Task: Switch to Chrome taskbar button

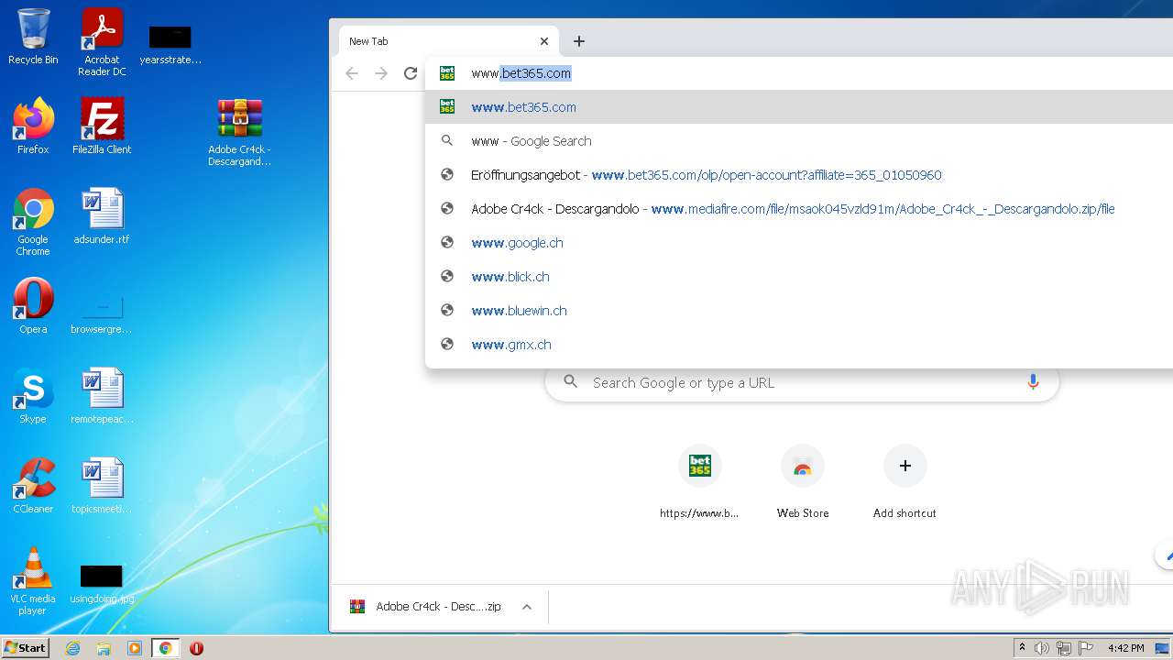Action: (166, 648)
